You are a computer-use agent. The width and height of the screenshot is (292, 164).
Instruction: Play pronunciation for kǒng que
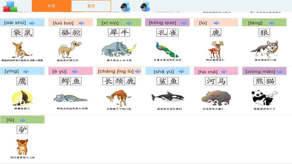coord(184,23)
